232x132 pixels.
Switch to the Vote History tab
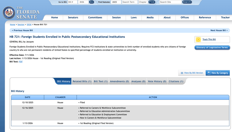pyautogui.click(x=157, y=81)
